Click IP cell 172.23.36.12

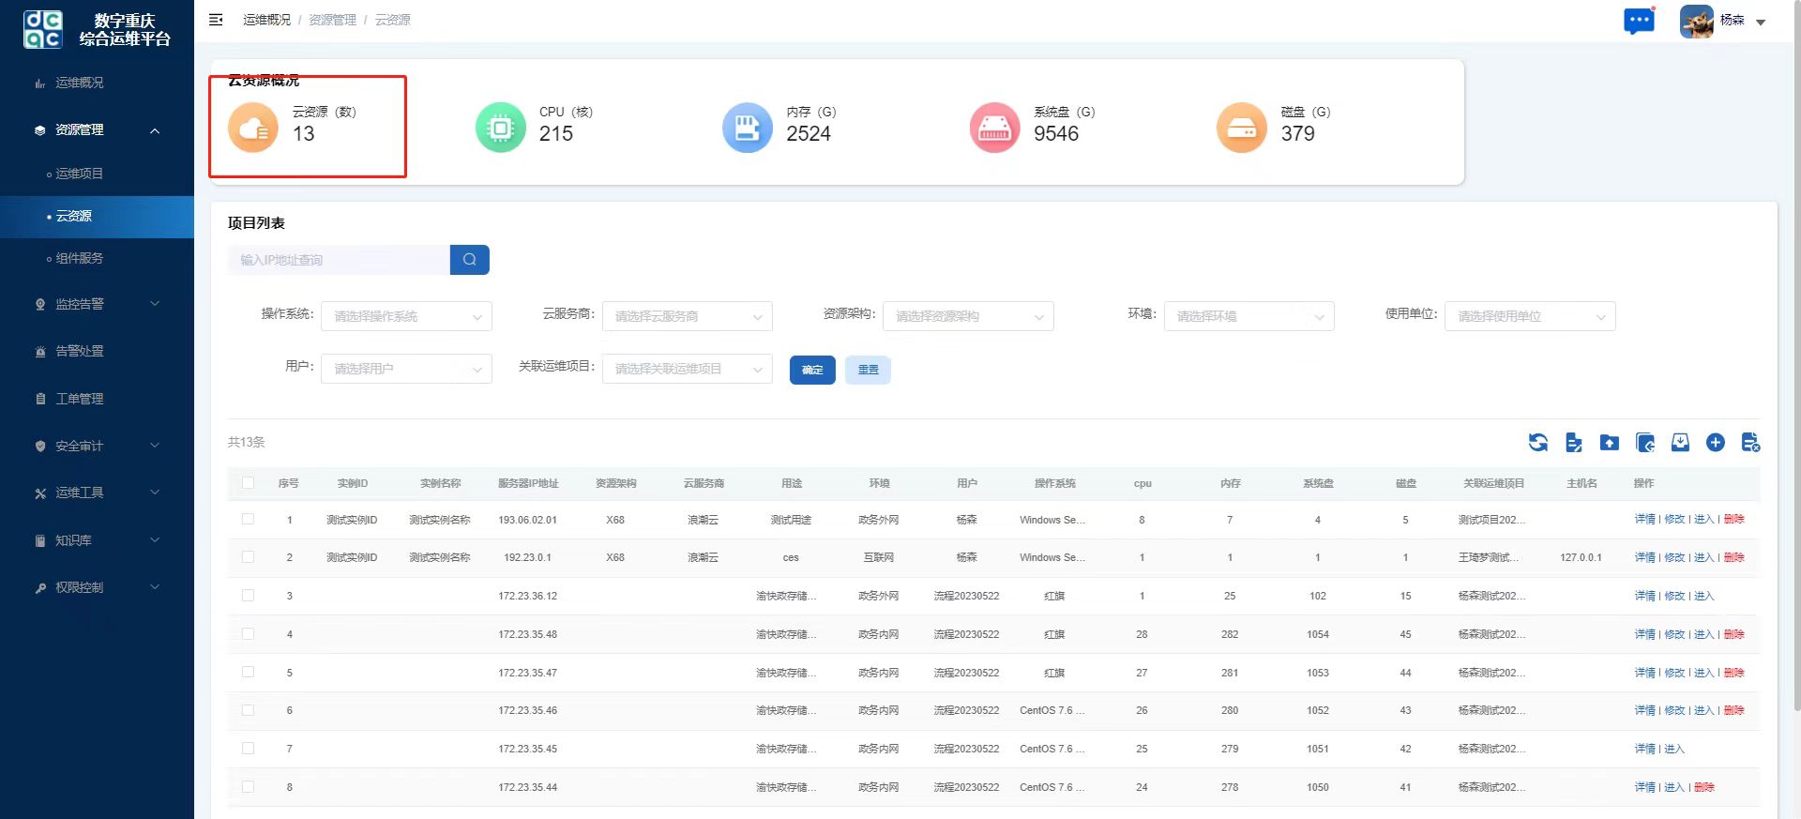(x=527, y=596)
